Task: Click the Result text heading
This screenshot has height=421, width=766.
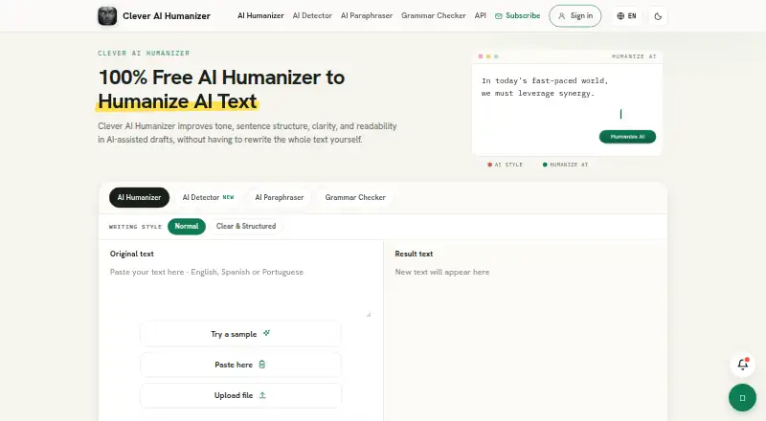Action: click(414, 254)
